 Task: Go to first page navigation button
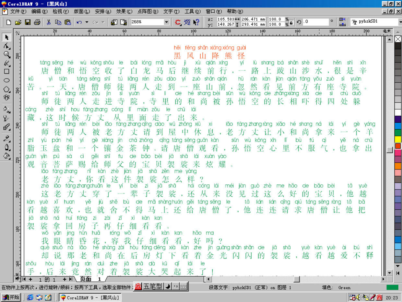click(24, 279)
